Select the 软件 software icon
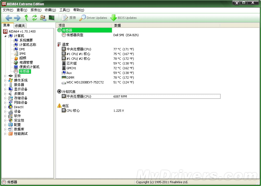The height and width of the screenshot is (186, 261). click(x=11, y=116)
